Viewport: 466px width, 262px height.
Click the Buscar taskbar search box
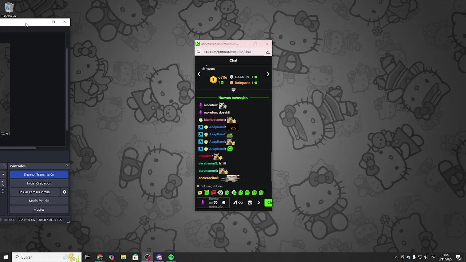click(x=46, y=257)
